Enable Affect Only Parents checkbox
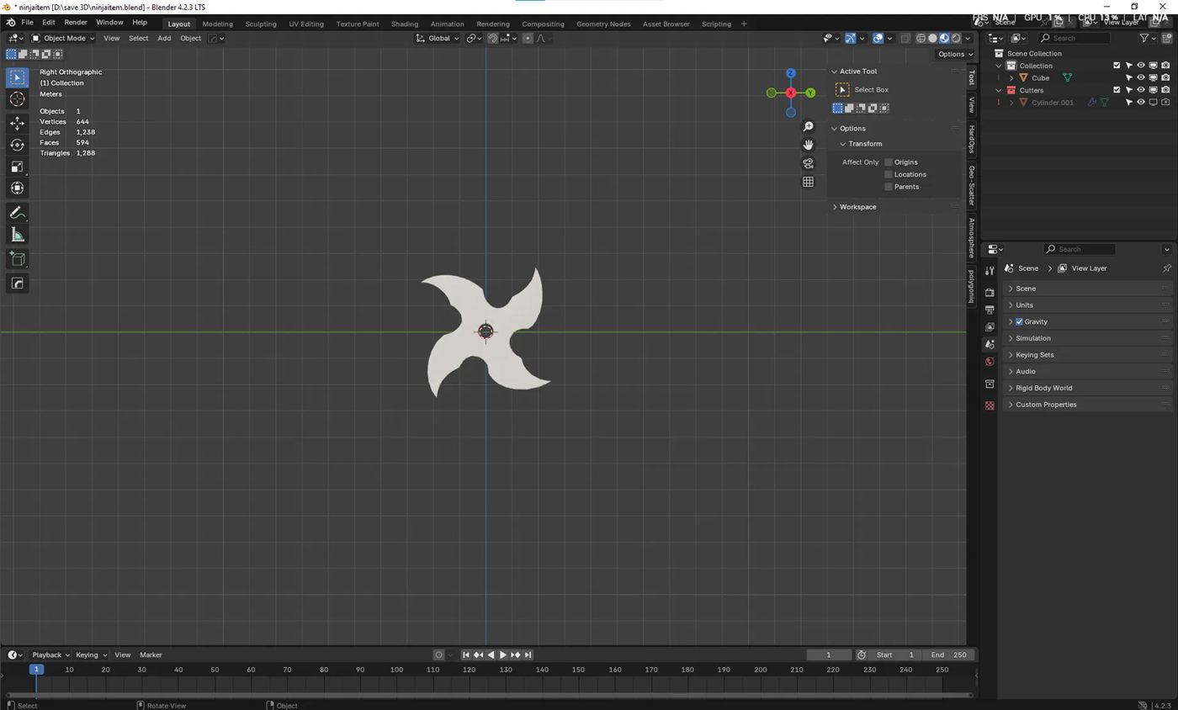Image resolution: width=1178 pixels, height=710 pixels. tap(888, 187)
